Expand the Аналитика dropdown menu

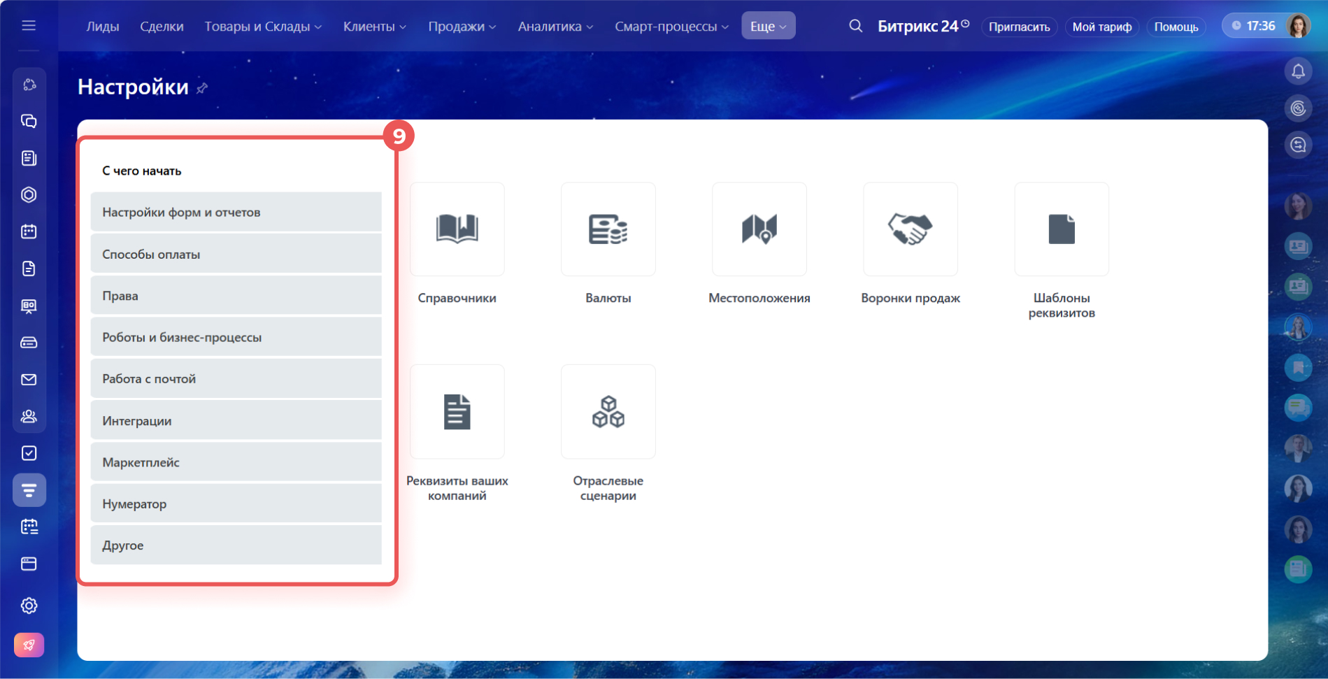(x=555, y=27)
